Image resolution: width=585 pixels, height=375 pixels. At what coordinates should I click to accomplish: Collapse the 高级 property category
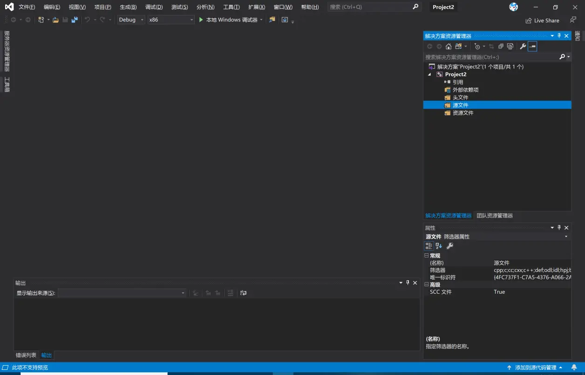pos(427,284)
